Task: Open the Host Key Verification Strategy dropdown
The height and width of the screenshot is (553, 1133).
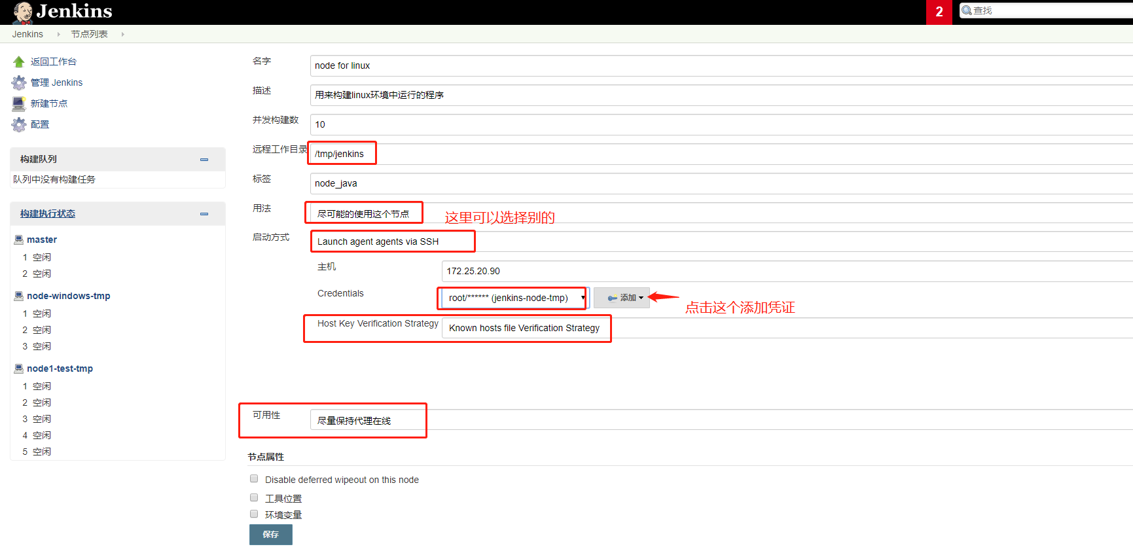Action: tap(787, 328)
